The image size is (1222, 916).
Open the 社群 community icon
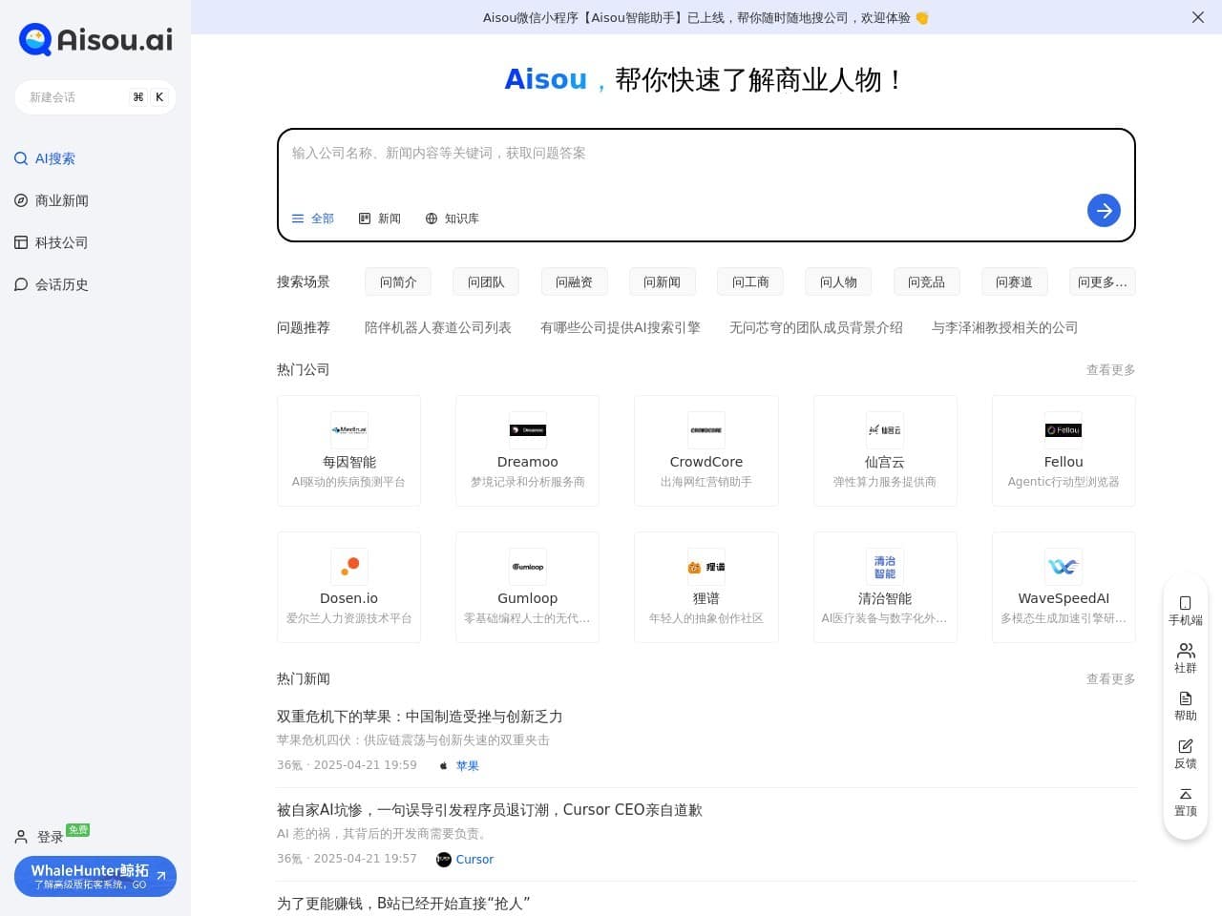coord(1185,658)
